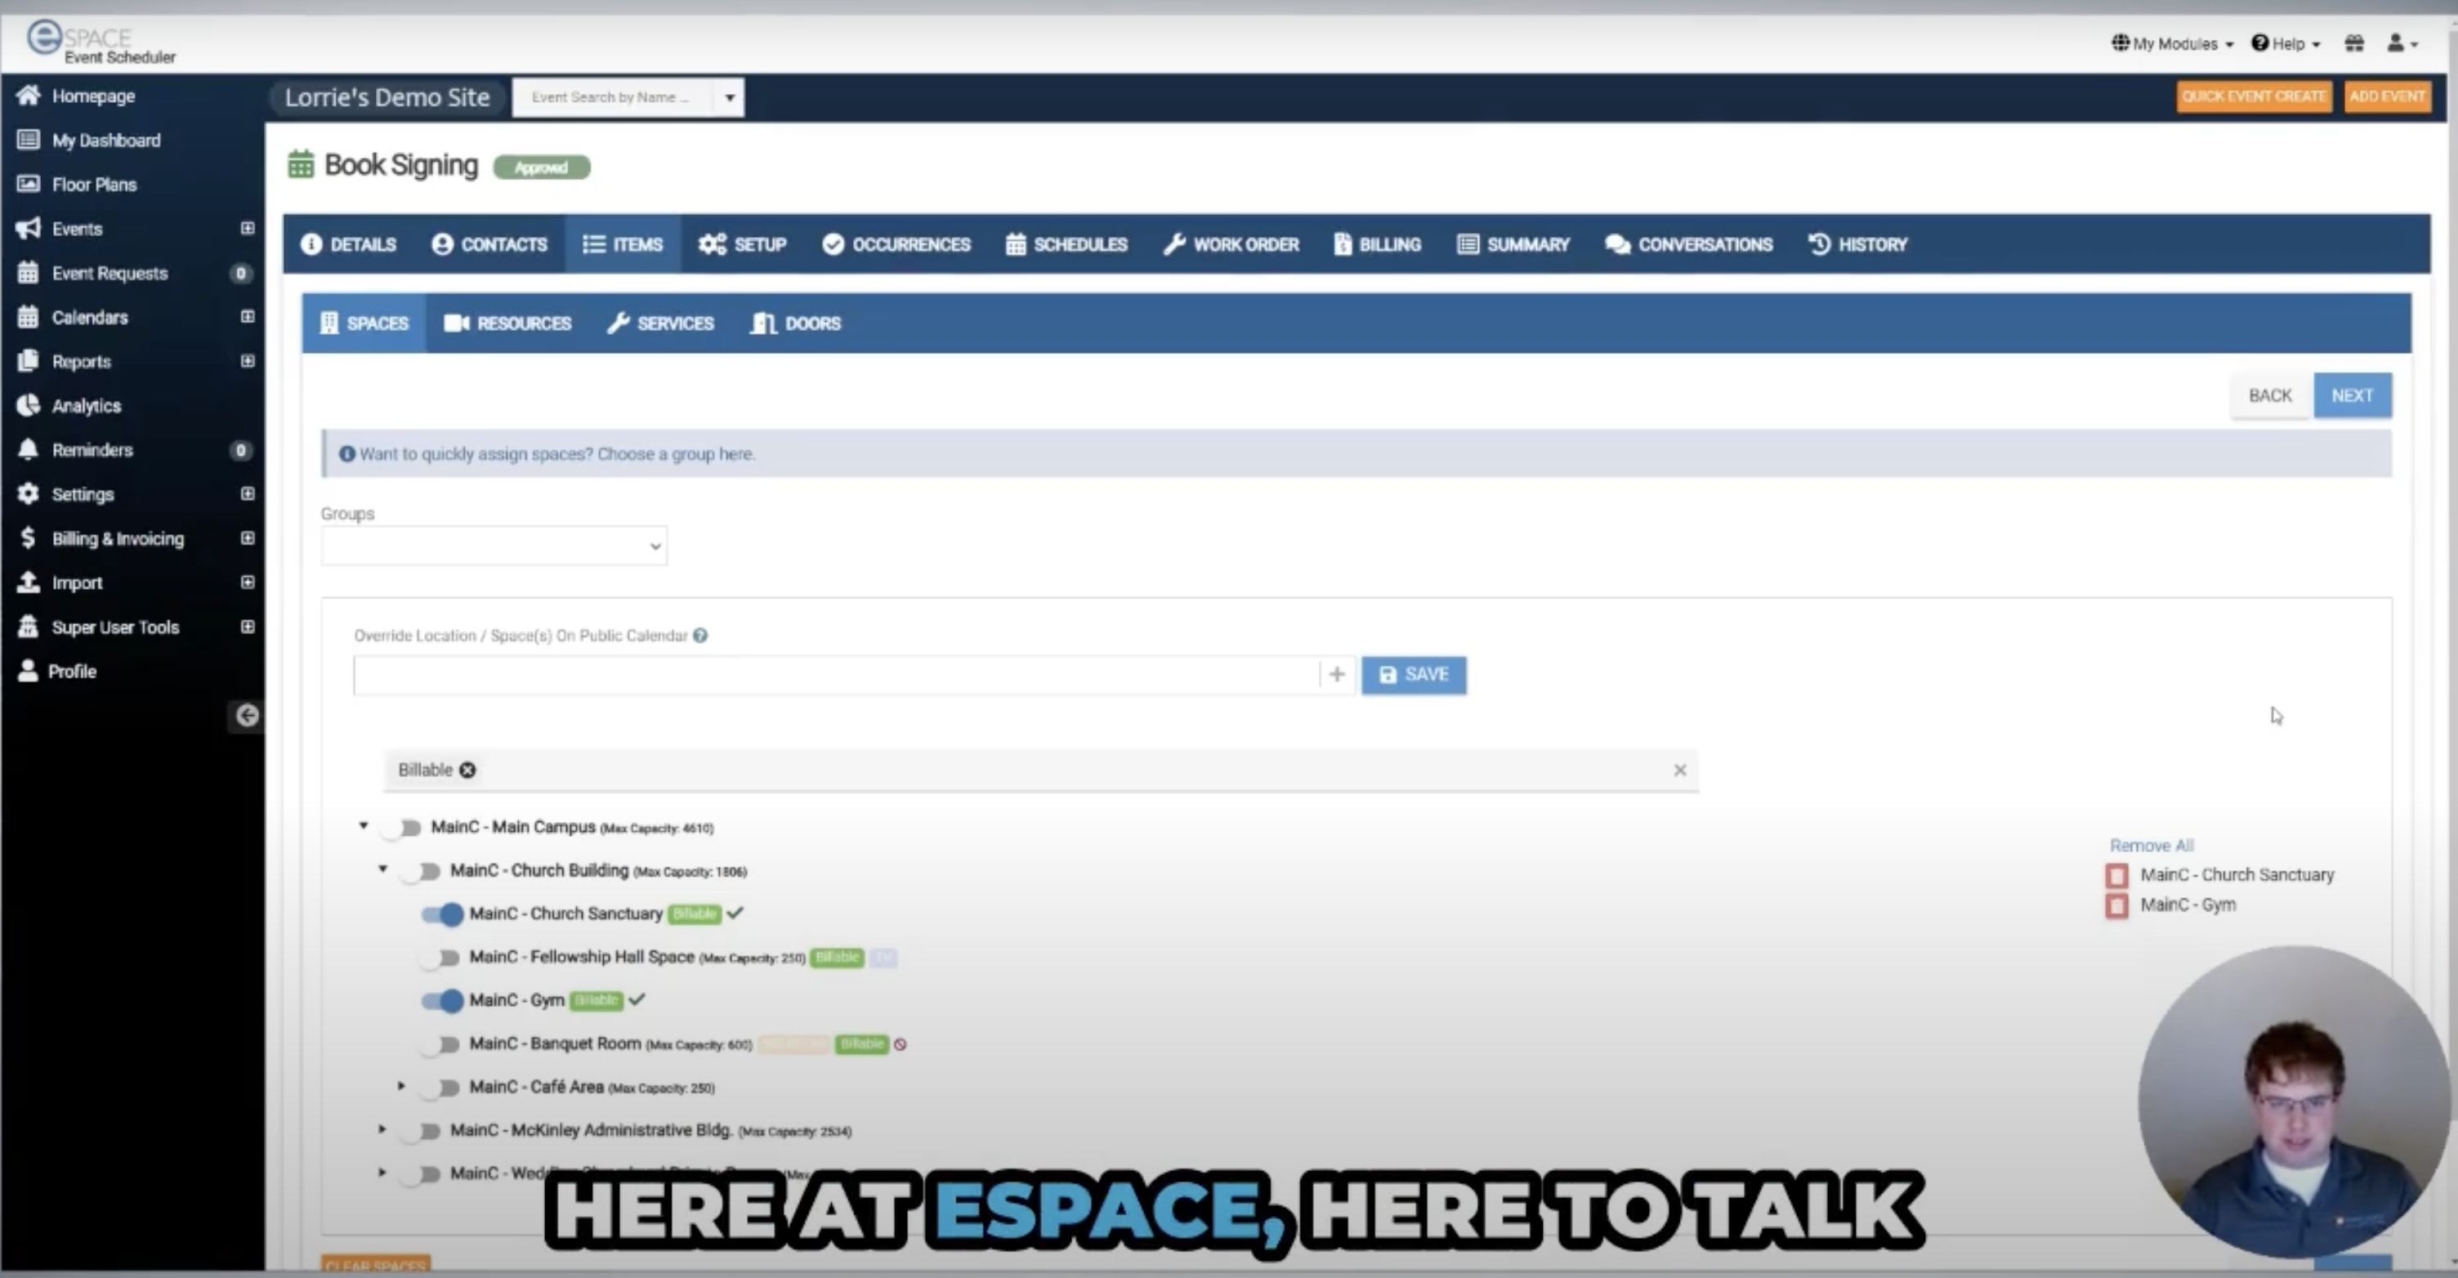This screenshot has width=2458, height=1278.
Task: Switch to the Resources sub-tab
Action: click(507, 324)
